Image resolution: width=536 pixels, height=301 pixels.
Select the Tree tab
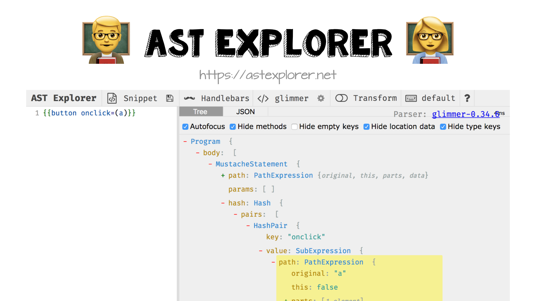(200, 112)
